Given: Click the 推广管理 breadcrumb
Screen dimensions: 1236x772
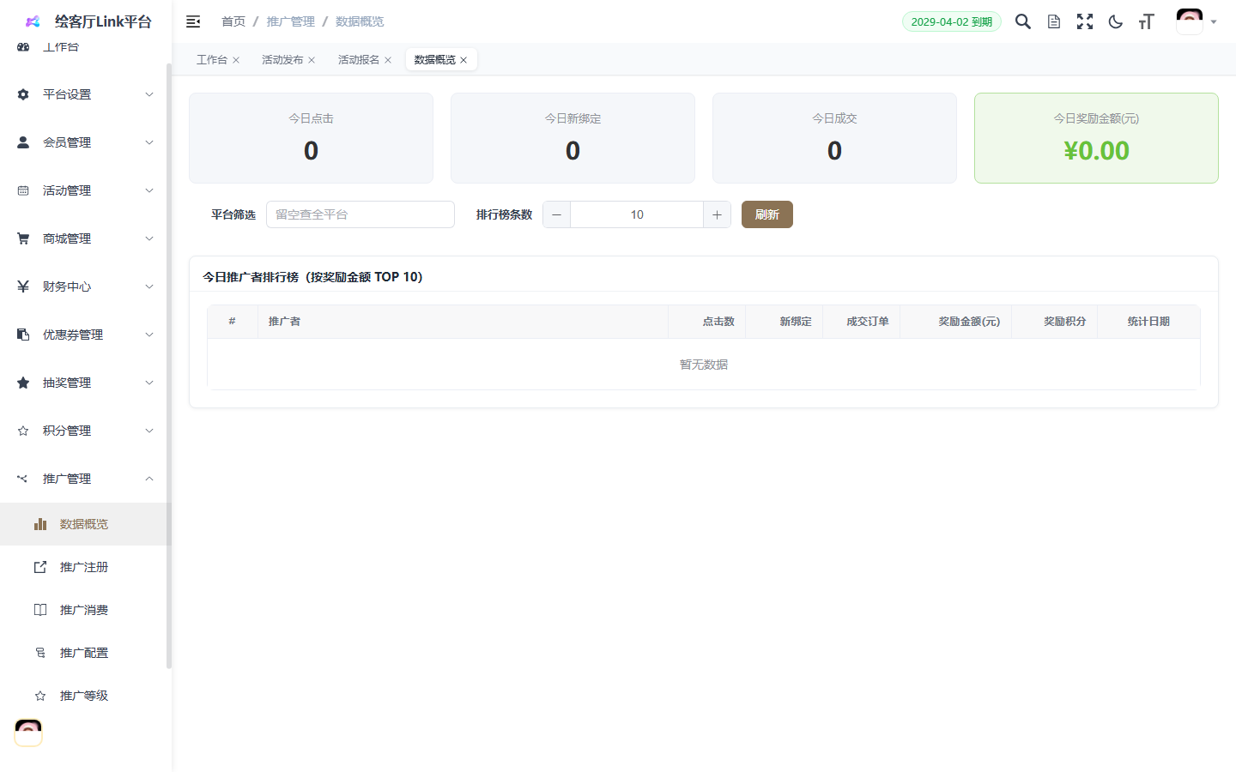Looking at the screenshot, I should 291,21.
